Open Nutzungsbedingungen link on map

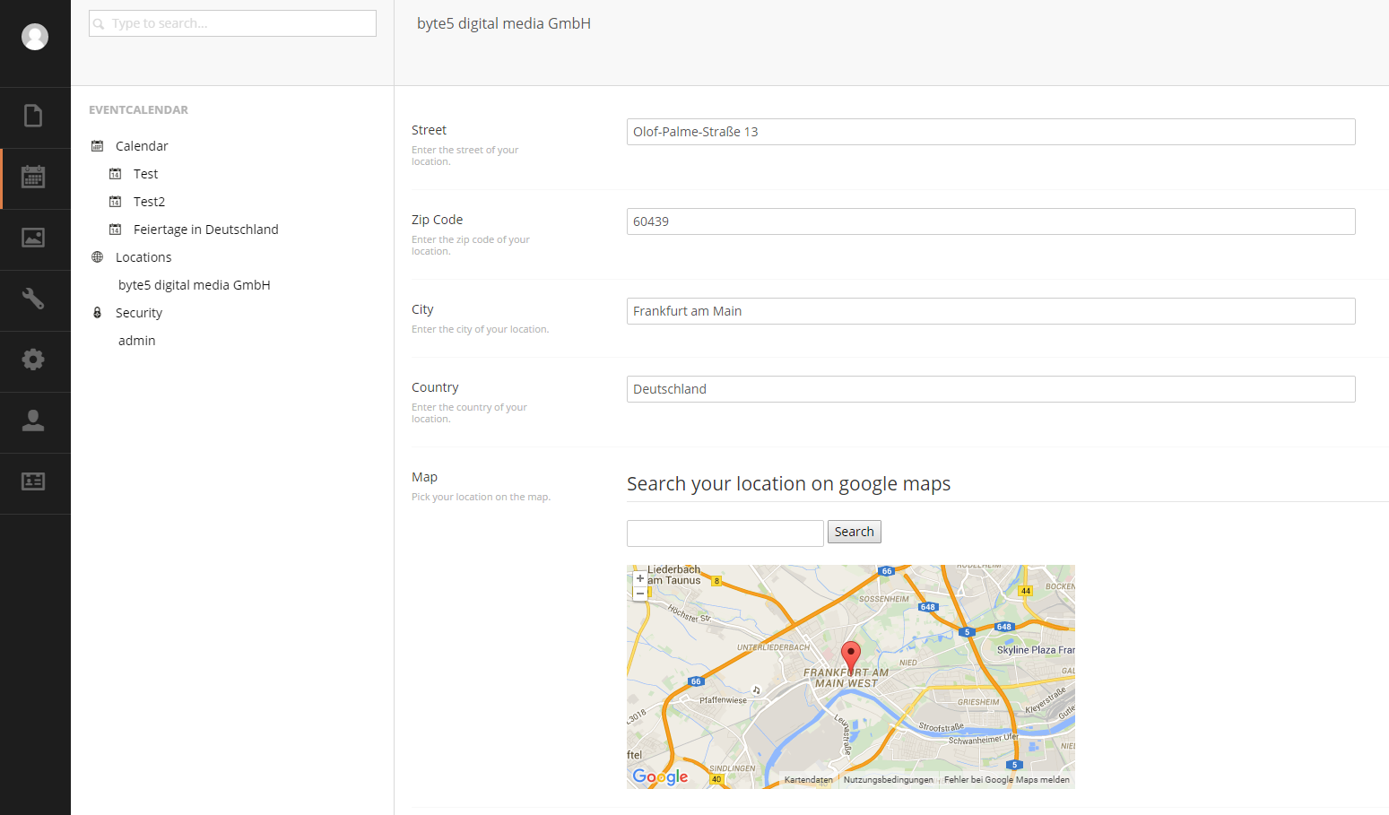[888, 780]
